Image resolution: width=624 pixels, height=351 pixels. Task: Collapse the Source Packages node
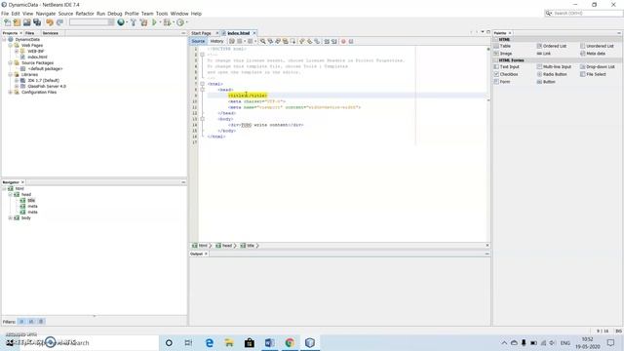[x=10, y=62]
